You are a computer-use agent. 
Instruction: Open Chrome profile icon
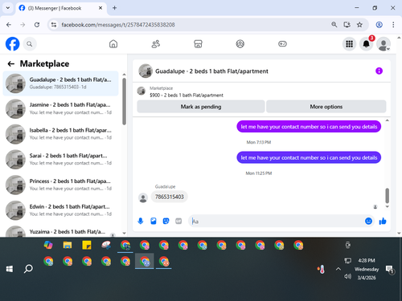(379, 25)
